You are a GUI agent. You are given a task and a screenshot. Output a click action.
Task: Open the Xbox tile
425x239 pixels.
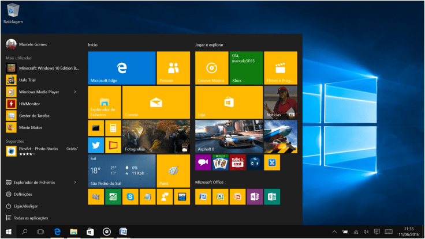click(x=245, y=67)
